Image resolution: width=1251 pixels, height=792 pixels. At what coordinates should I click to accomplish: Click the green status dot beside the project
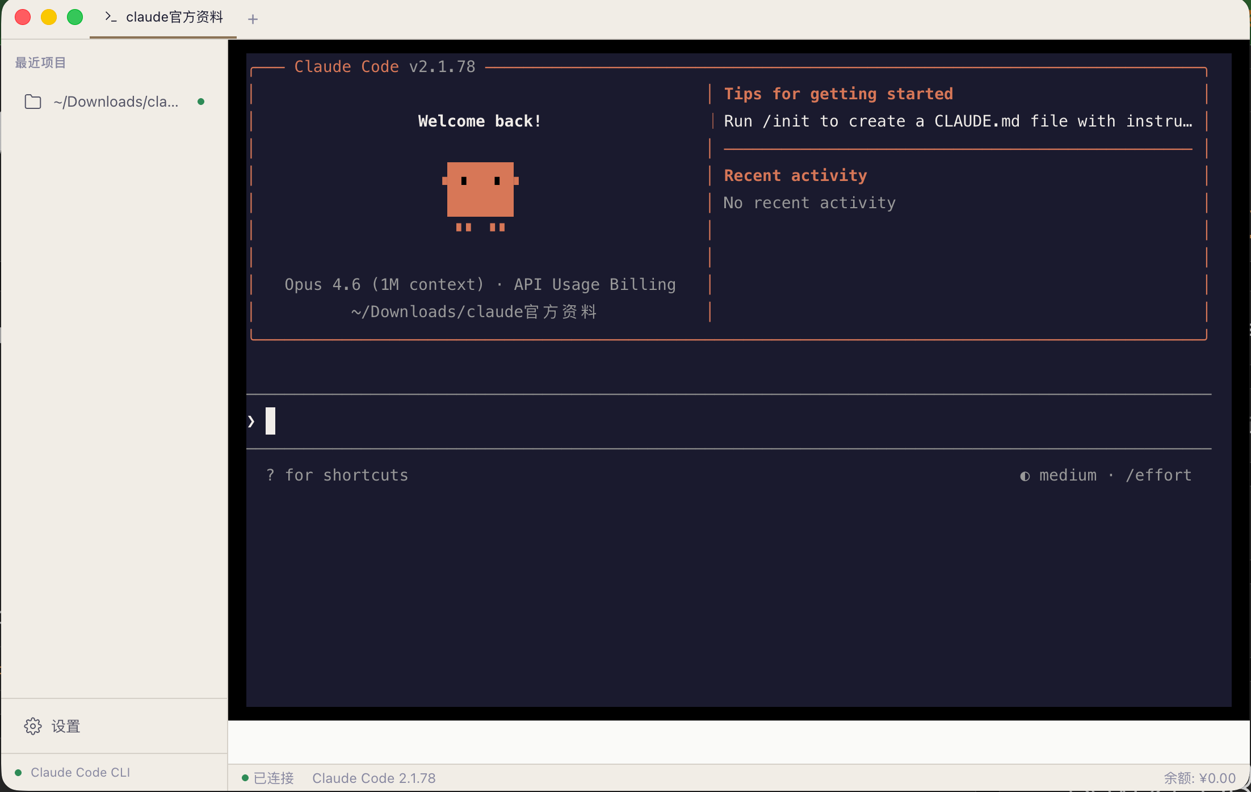201,102
